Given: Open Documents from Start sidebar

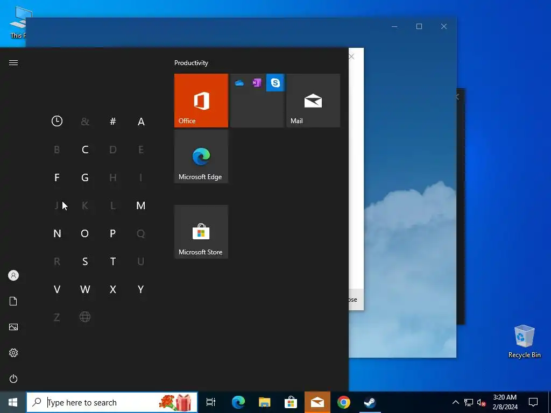Looking at the screenshot, I should [x=13, y=301].
